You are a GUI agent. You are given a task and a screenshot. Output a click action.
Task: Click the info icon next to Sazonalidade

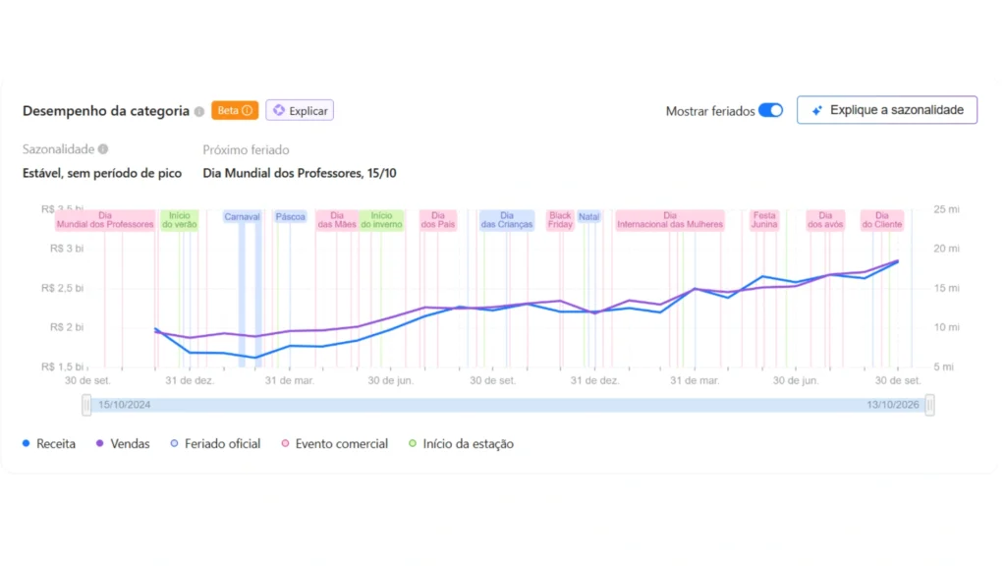pos(102,149)
